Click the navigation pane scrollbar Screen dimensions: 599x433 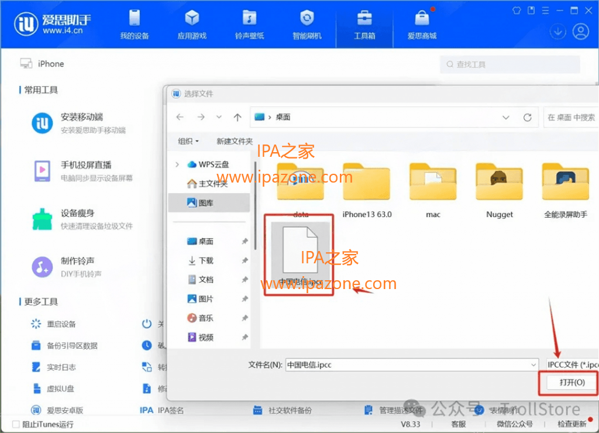[x=255, y=207]
